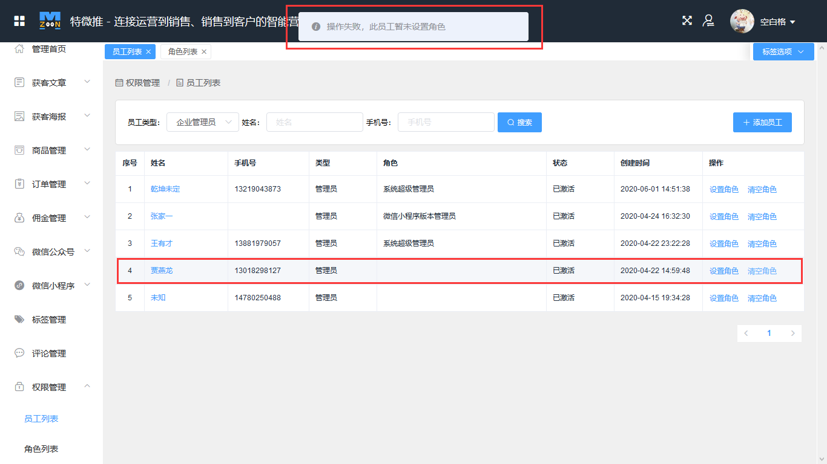Click the 订单管理 sidebar icon
Screen dimensions: 827x464
tap(19, 184)
